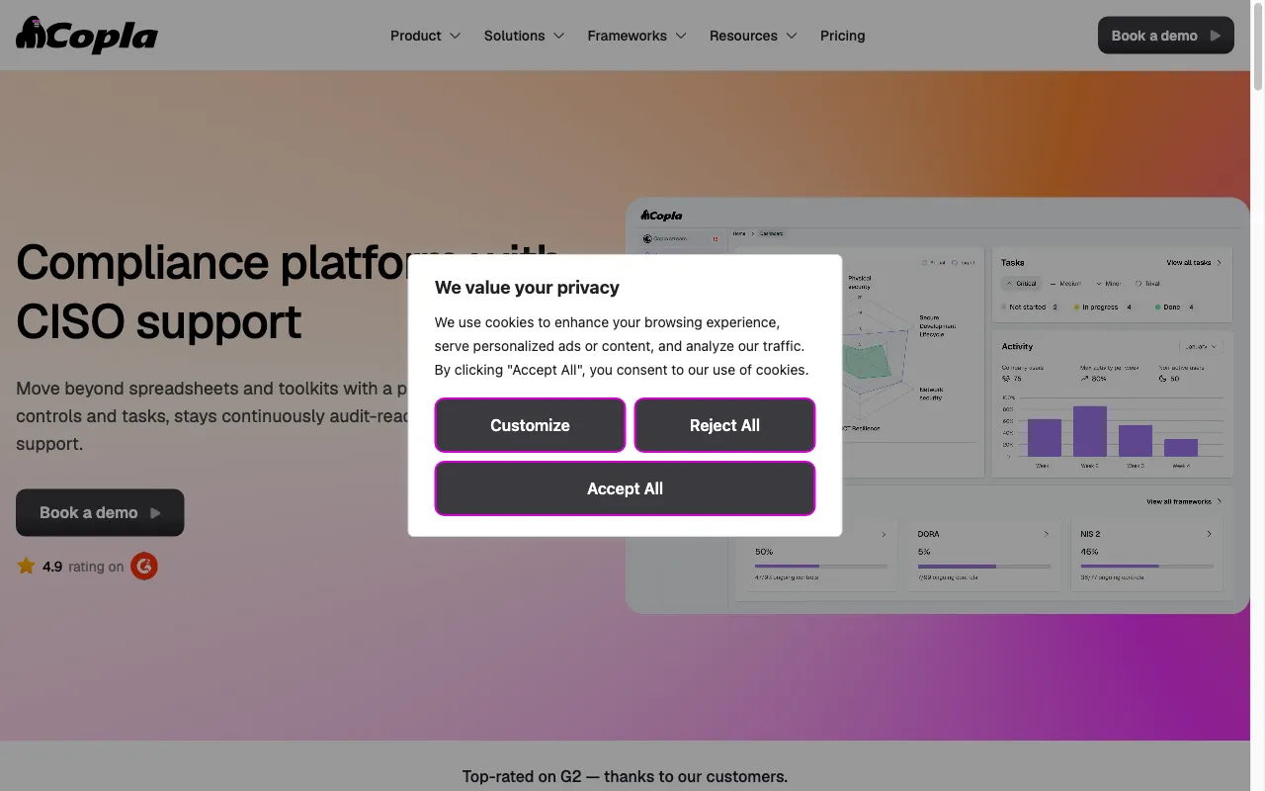
Task: Click the DORA framework card
Action: click(x=983, y=556)
